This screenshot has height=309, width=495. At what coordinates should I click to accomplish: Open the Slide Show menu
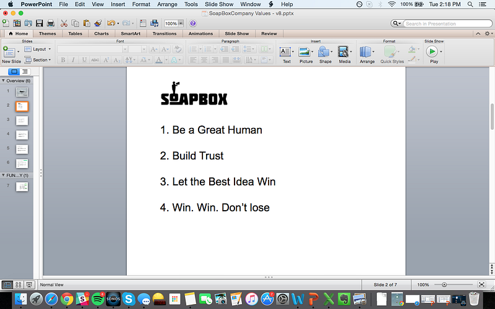tap(219, 4)
